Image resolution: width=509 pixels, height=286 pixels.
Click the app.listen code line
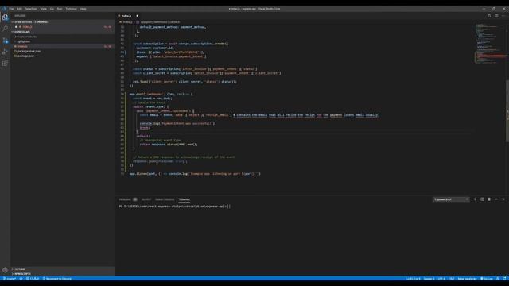[195, 174]
